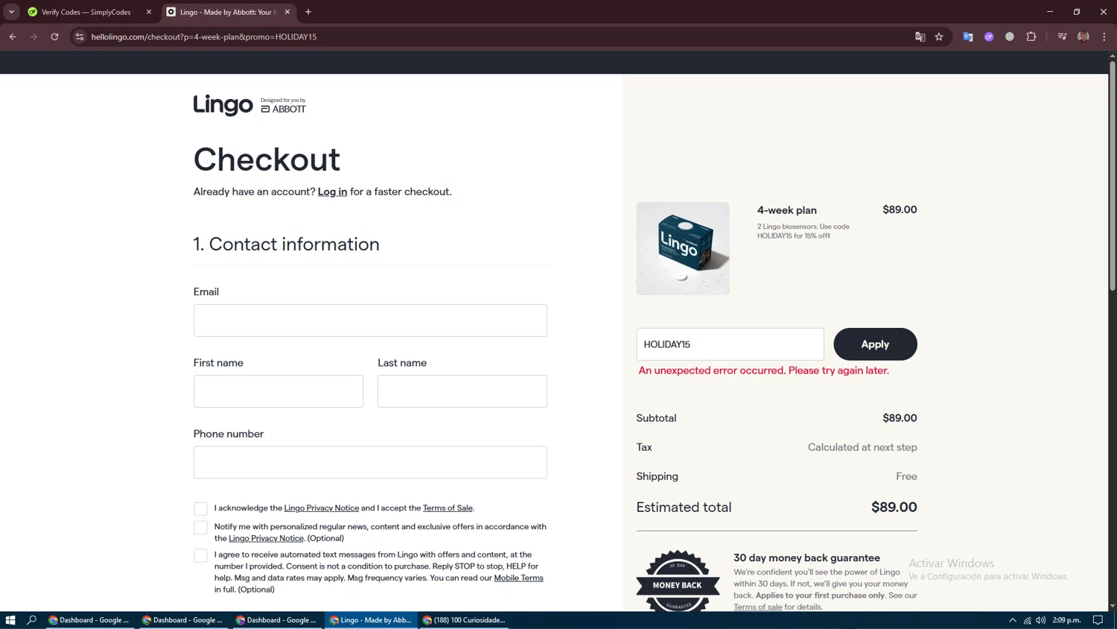Bookmark this page with the star icon
Image resolution: width=1117 pixels, height=629 pixels.
click(939, 37)
